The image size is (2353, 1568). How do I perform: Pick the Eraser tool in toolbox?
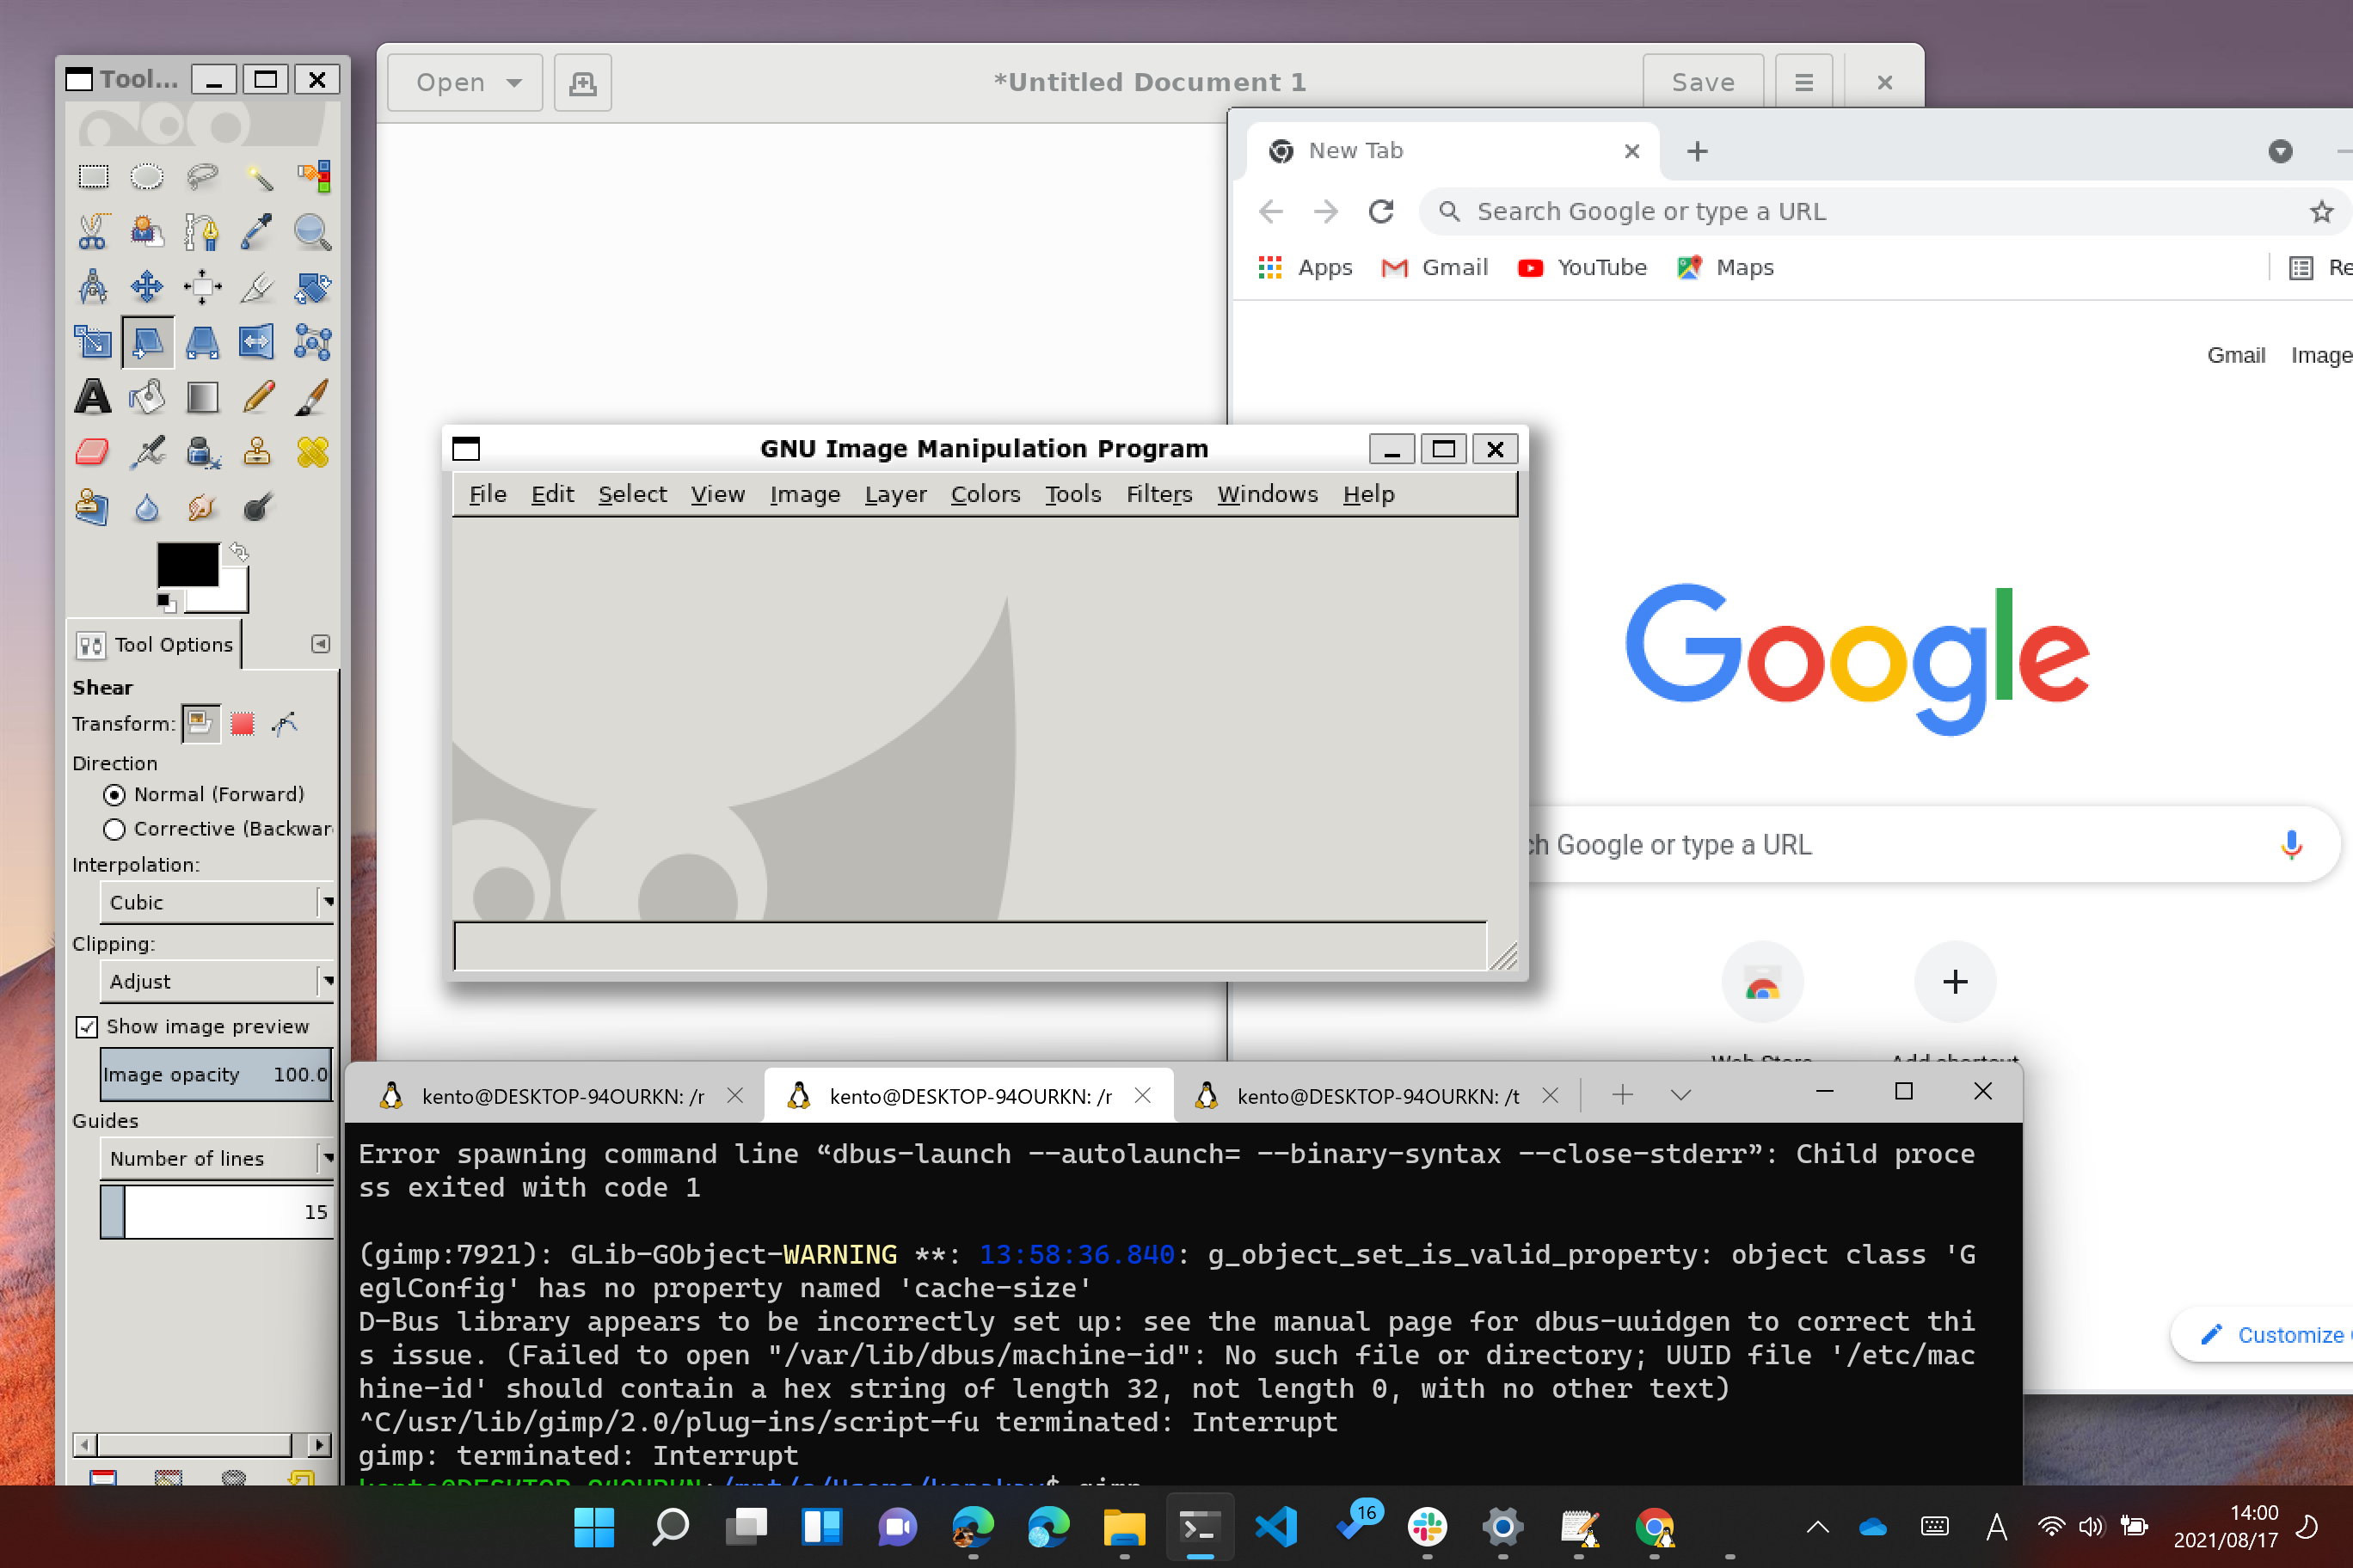tap(93, 452)
